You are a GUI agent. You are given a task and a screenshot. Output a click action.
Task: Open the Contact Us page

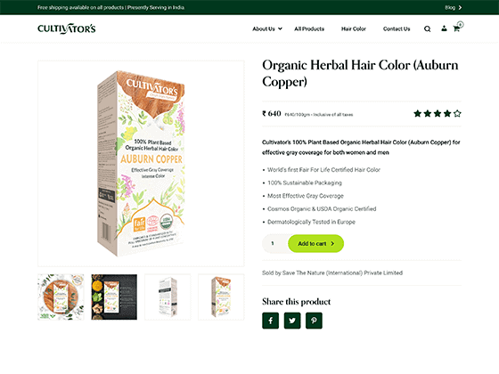397,28
